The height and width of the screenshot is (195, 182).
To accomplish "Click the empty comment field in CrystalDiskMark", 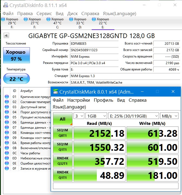I will 116,186.
